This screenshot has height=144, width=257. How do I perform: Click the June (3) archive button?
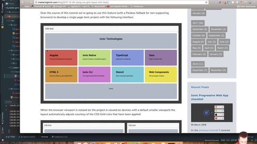pyautogui.click(x=224, y=42)
